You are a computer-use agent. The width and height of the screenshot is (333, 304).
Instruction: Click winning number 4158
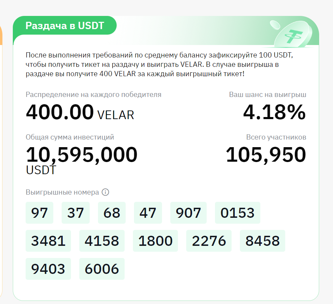[102, 241]
